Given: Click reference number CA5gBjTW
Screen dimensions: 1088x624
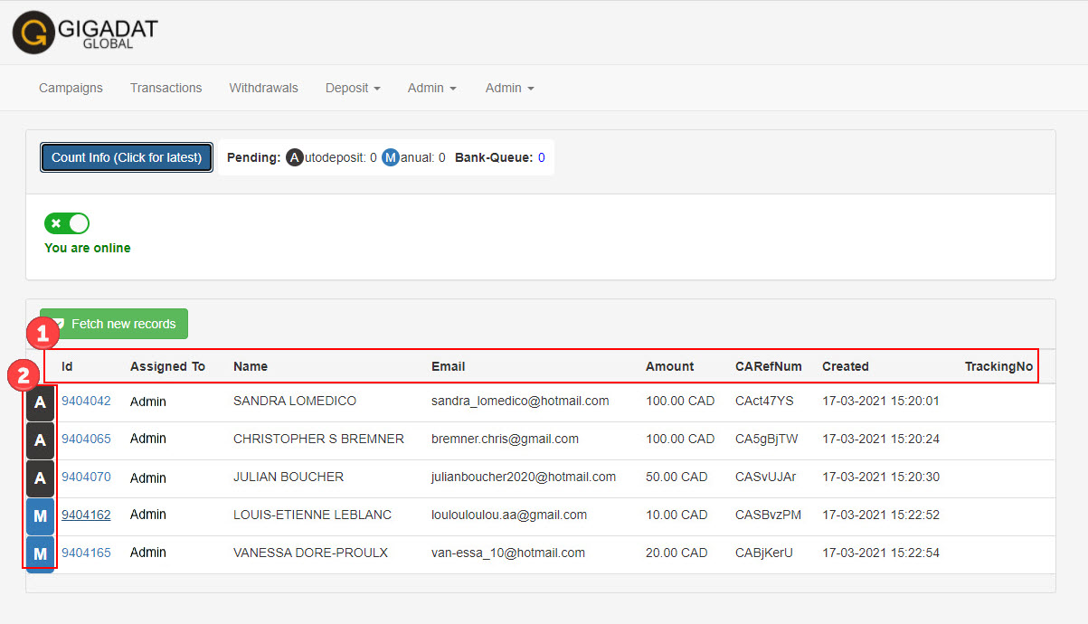Looking at the screenshot, I should [767, 439].
